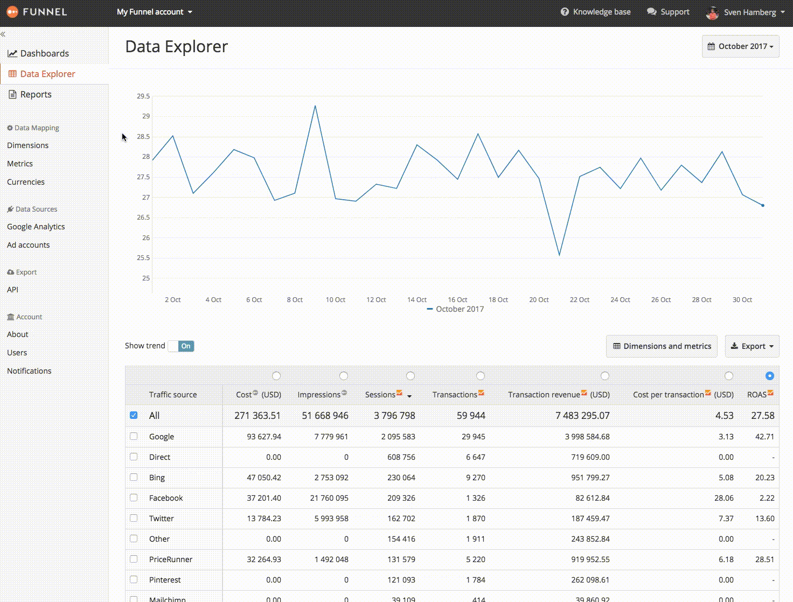Click the table icon on Dimensions and metrics

pyautogui.click(x=617, y=346)
